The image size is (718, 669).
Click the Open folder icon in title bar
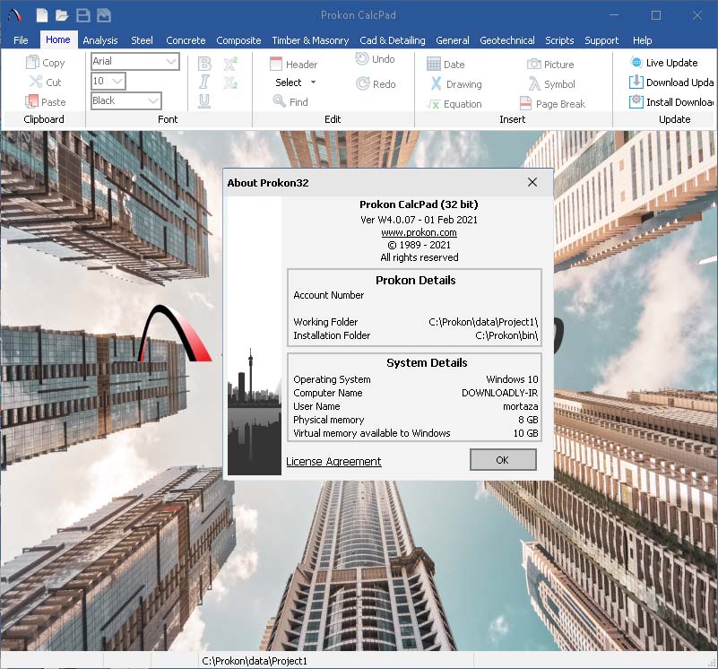coord(62,15)
